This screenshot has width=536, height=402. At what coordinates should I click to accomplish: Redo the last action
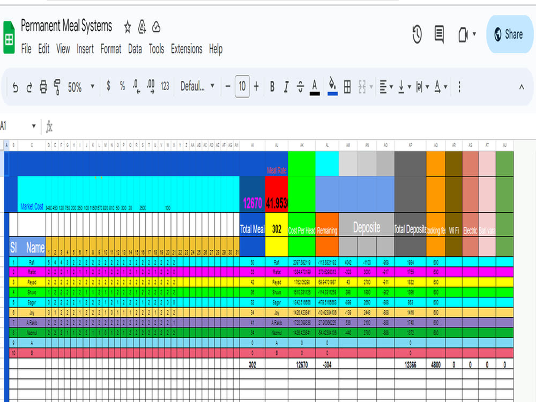[x=29, y=87]
